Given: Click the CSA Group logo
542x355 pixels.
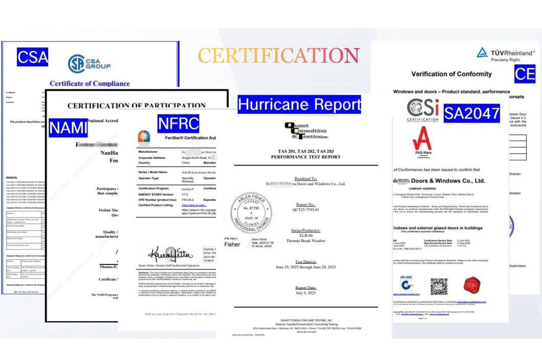Looking at the screenshot, I should coord(90,63).
